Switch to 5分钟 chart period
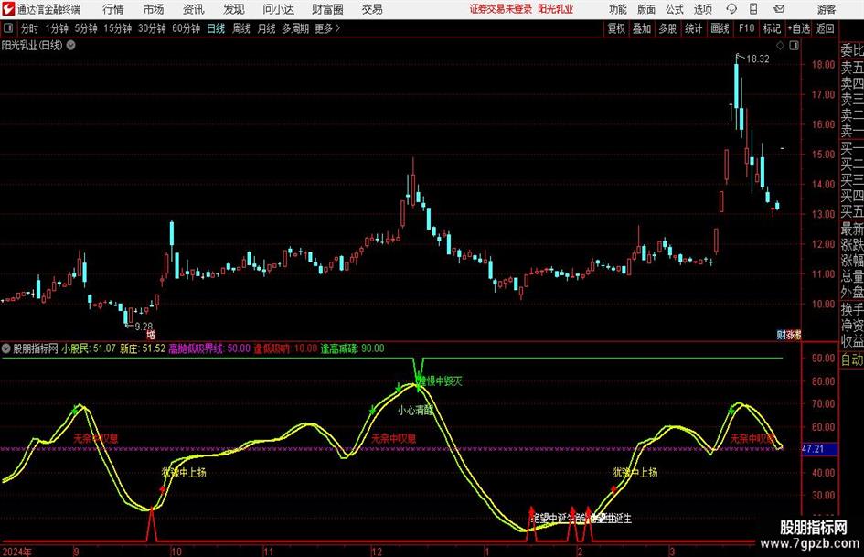Screen dimensions: 864x557 pyautogui.click(x=85, y=28)
